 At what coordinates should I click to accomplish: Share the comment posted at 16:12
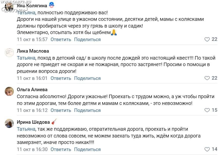(87, 110)
